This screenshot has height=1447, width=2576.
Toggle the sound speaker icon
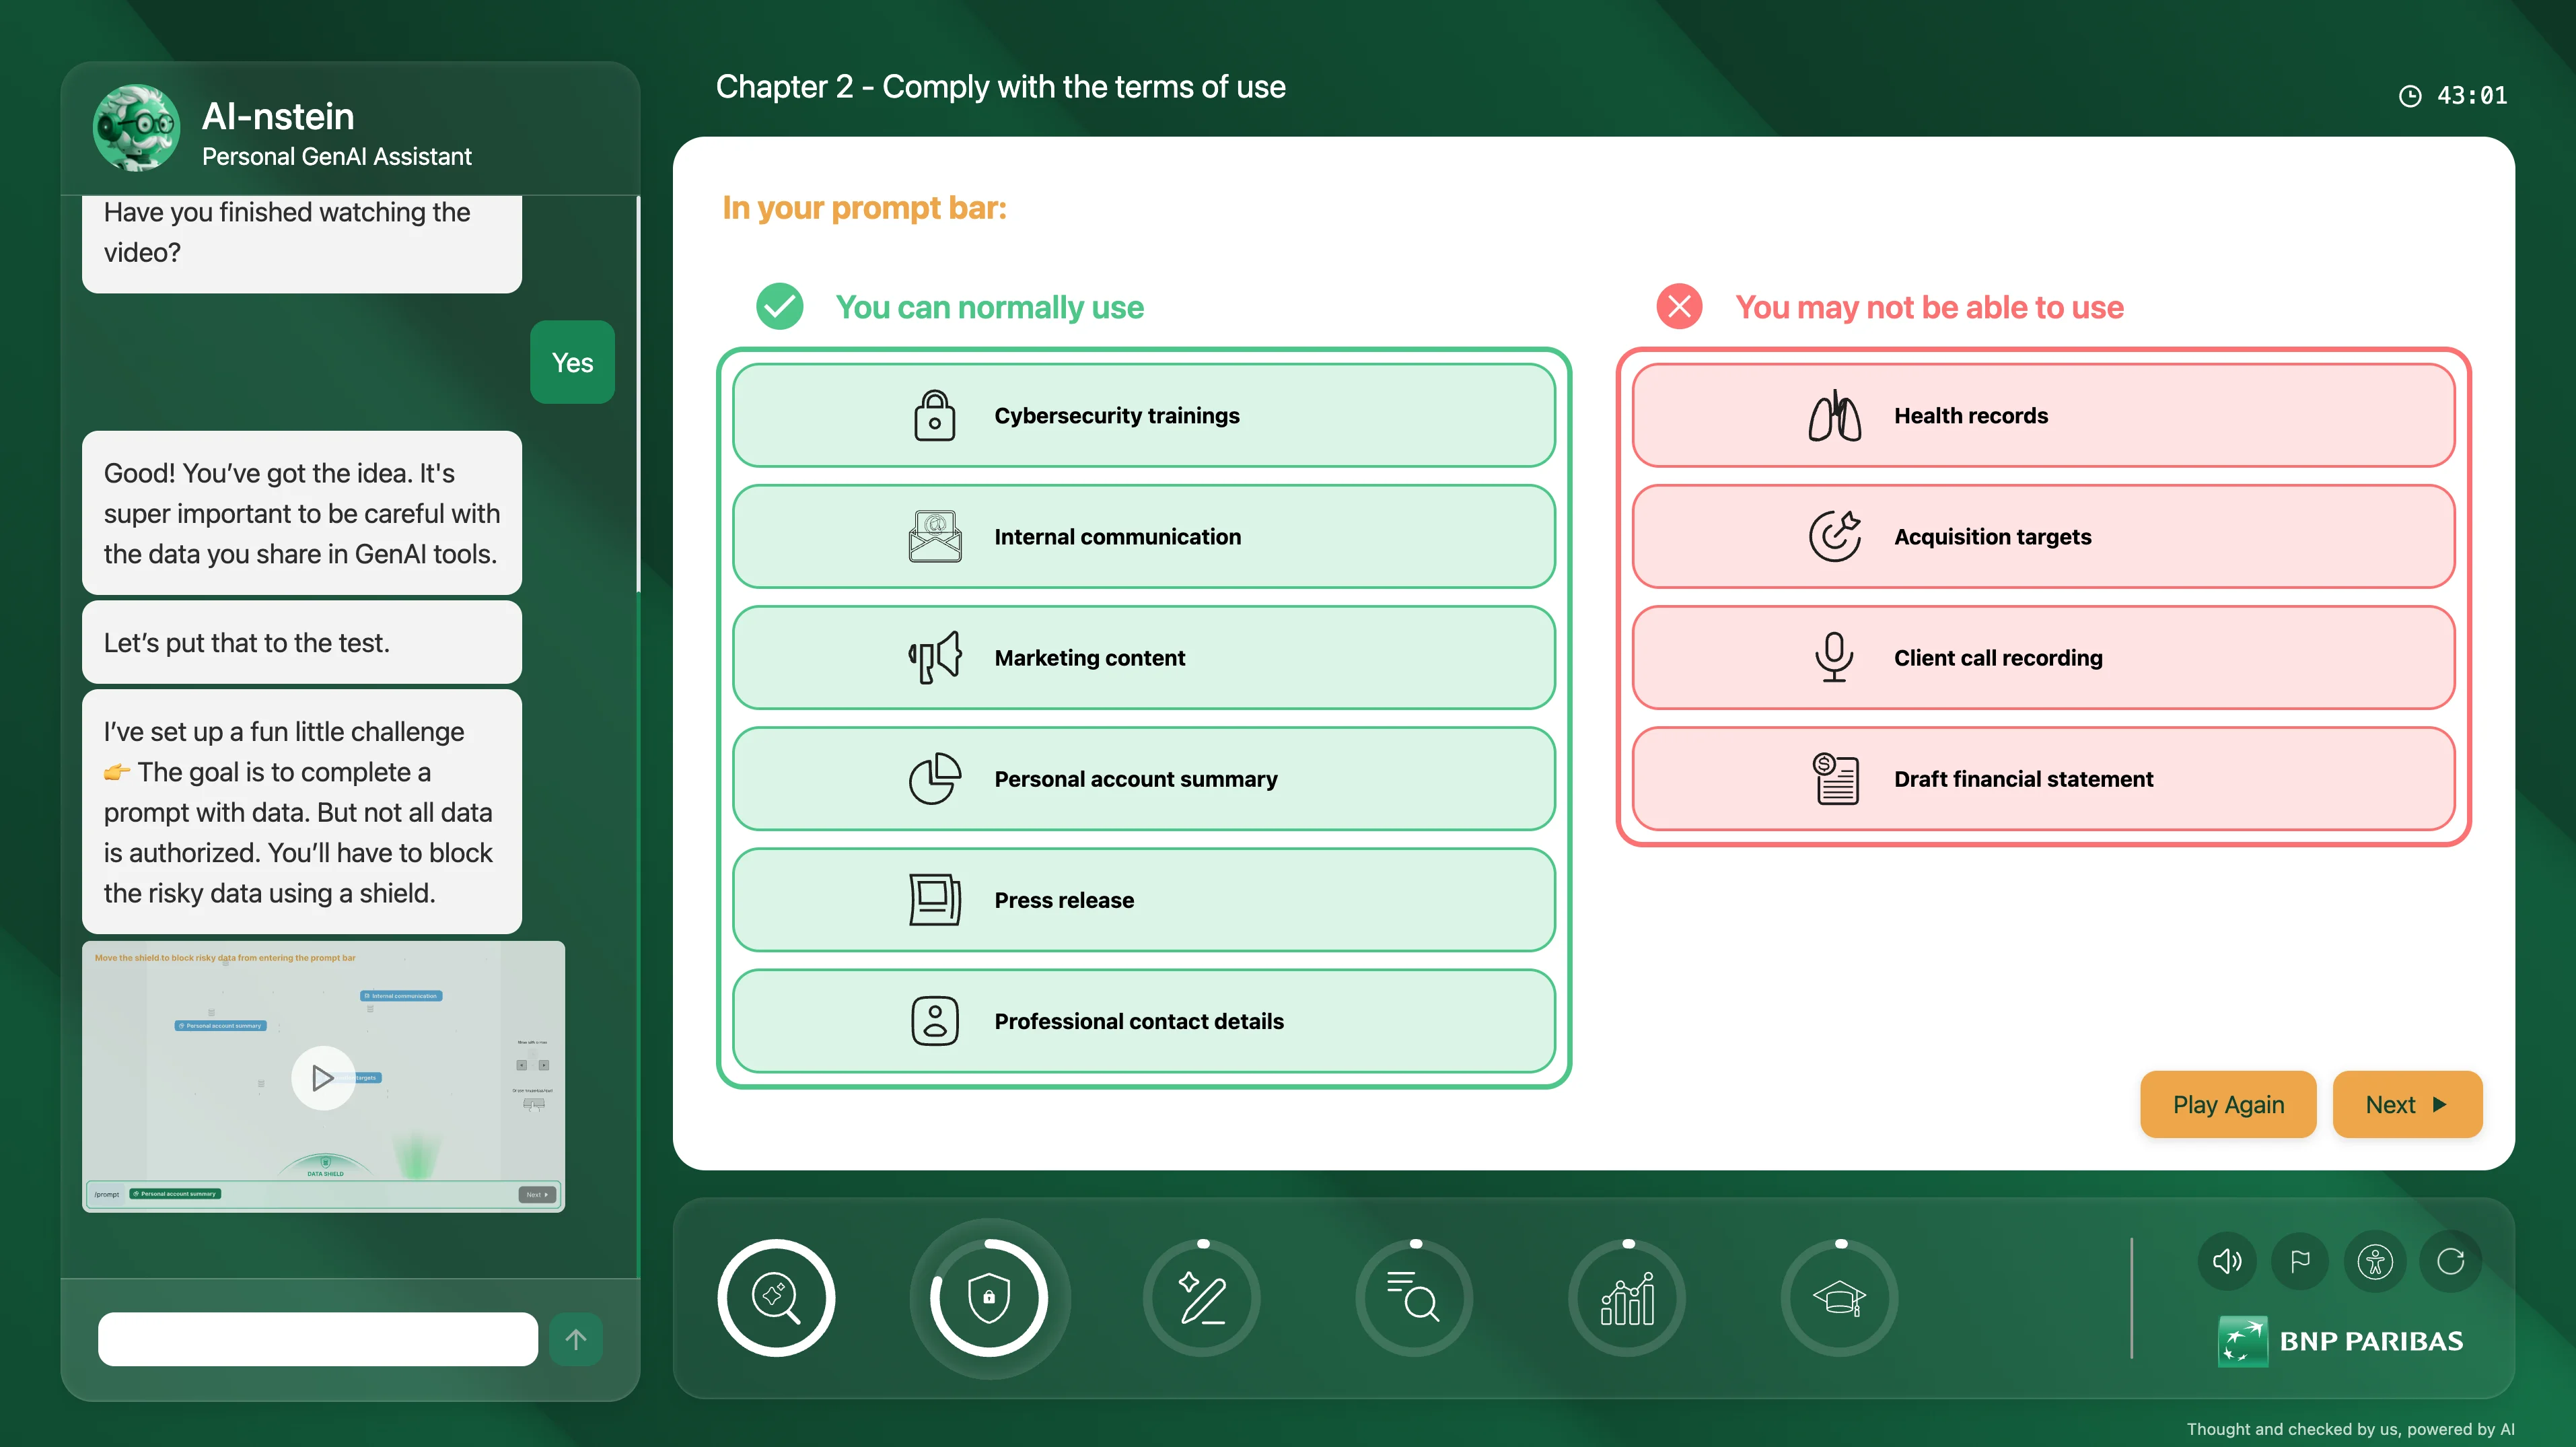pos(2226,1261)
